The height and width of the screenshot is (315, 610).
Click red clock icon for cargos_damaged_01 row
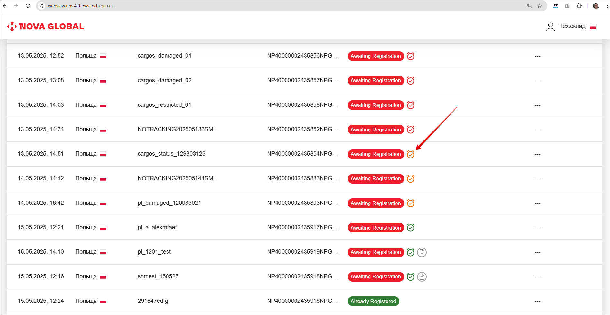[410, 56]
